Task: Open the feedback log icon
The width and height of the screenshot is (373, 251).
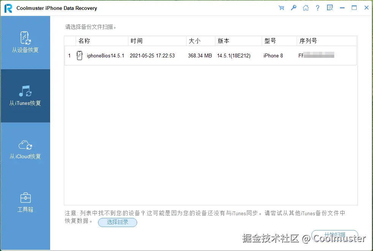Action: click(330, 7)
